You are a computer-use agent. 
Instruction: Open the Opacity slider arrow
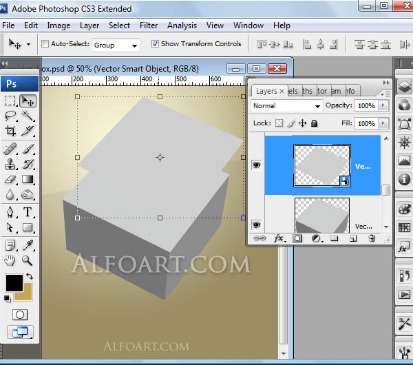click(x=383, y=105)
